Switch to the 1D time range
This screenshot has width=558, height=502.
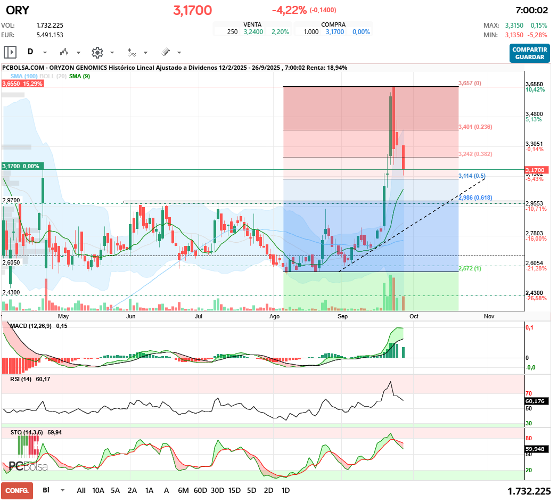[x=285, y=490]
